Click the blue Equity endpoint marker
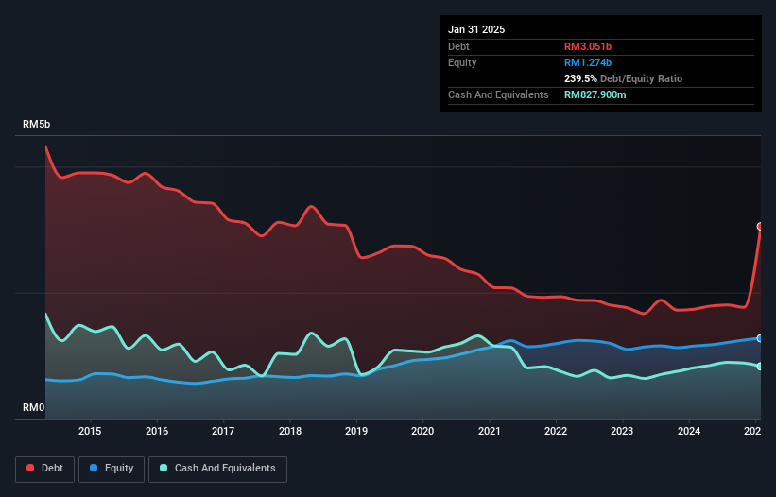 click(760, 338)
